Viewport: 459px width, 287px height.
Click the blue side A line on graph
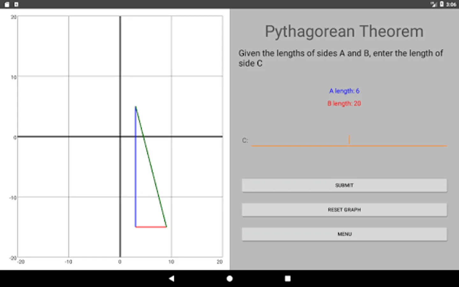[136, 166]
